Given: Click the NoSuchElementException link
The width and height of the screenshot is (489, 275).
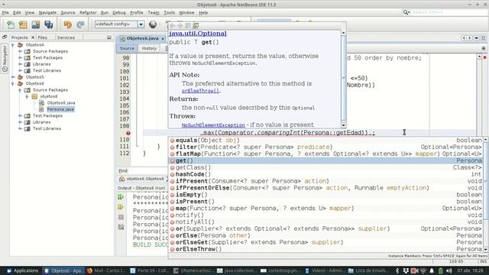Looking at the screenshot, I should pos(213,125).
